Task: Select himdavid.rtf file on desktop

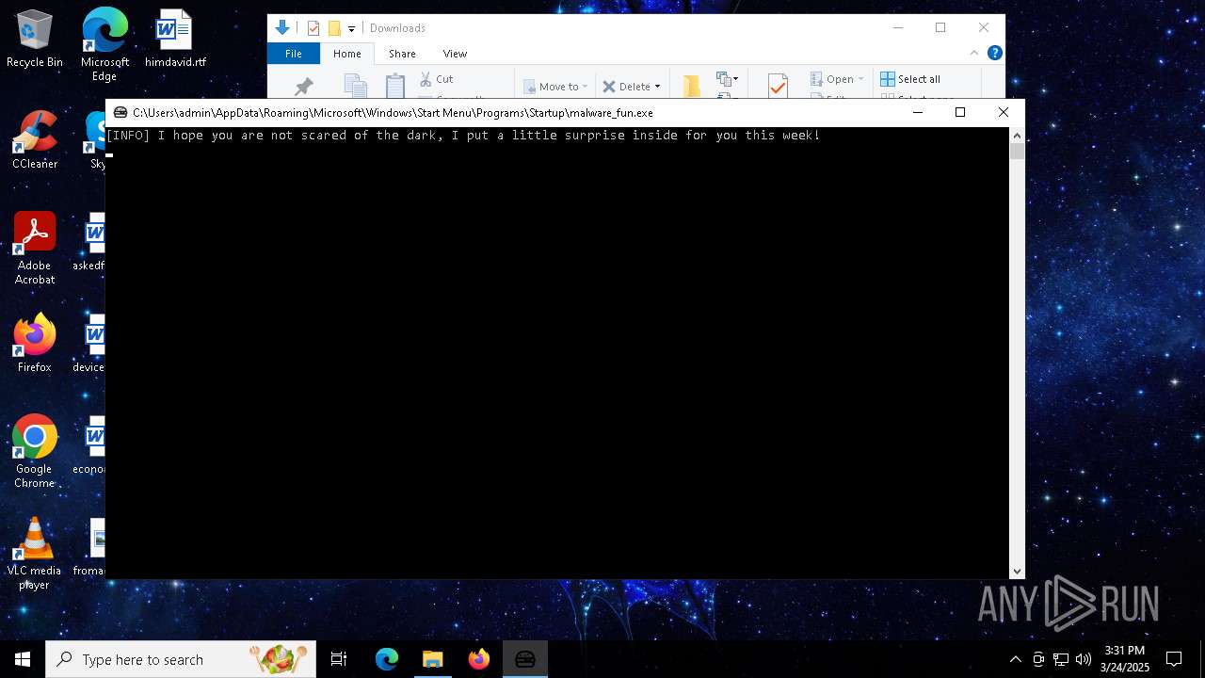Action: [x=175, y=39]
